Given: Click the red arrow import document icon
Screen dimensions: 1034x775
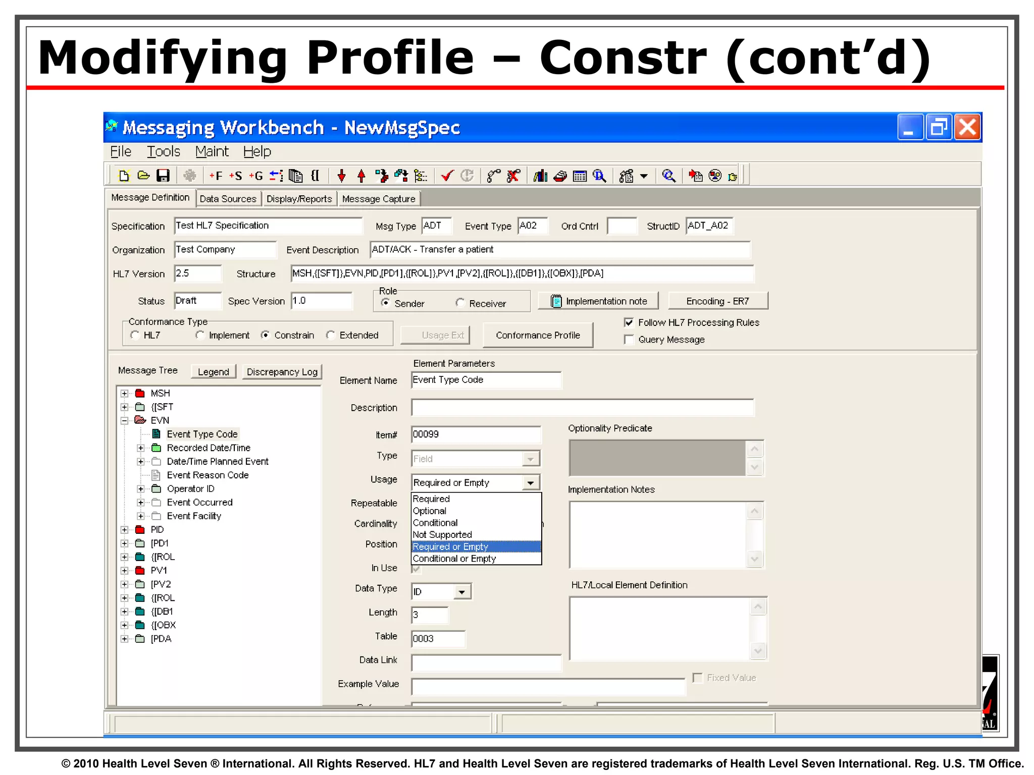Looking at the screenshot, I should [696, 176].
